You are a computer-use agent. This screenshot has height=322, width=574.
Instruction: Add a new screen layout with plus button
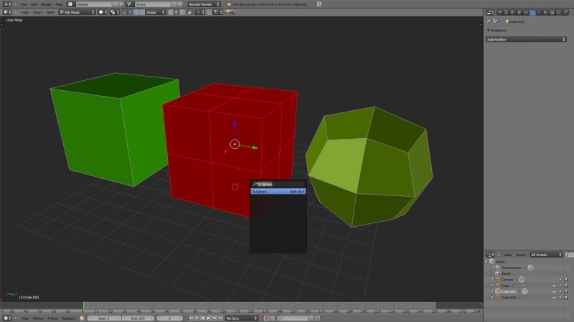(x=115, y=4)
